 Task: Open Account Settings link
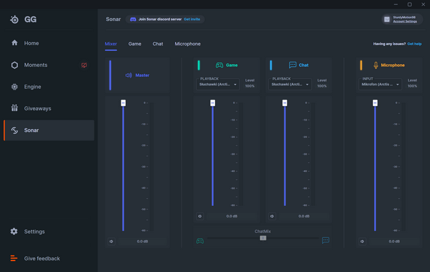[405, 21]
